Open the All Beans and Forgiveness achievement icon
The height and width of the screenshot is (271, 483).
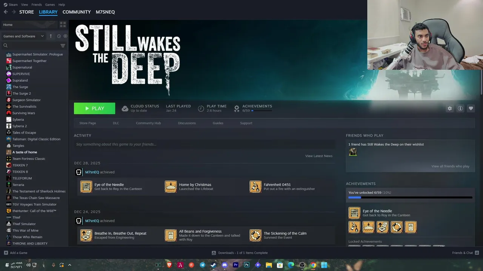171,235
